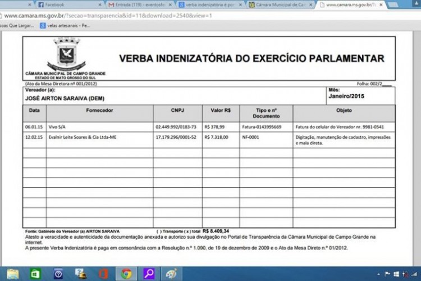Open the network signal tray icon
The height and width of the screenshot is (281, 421).
(414, 274)
